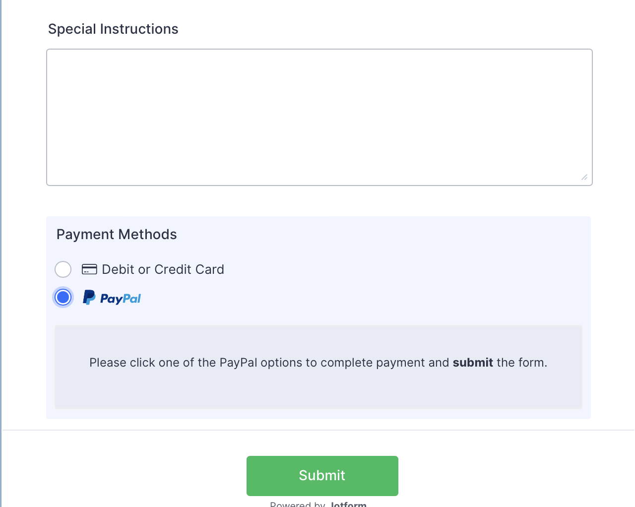Click the Payment Methods heading
The image size is (635, 507).
coord(117,234)
